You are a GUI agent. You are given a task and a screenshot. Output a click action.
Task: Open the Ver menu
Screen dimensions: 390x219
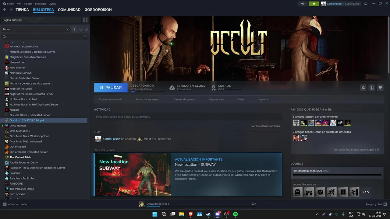pos(19,4)
